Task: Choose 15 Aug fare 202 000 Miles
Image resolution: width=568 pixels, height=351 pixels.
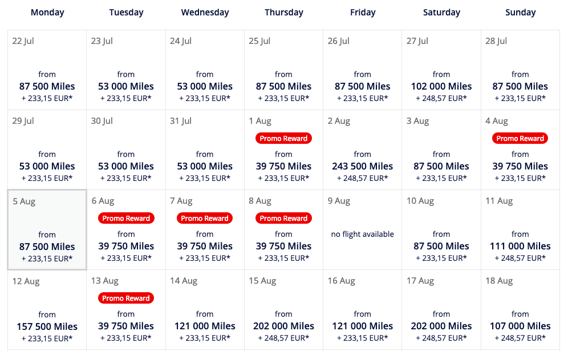Action: 283,326
